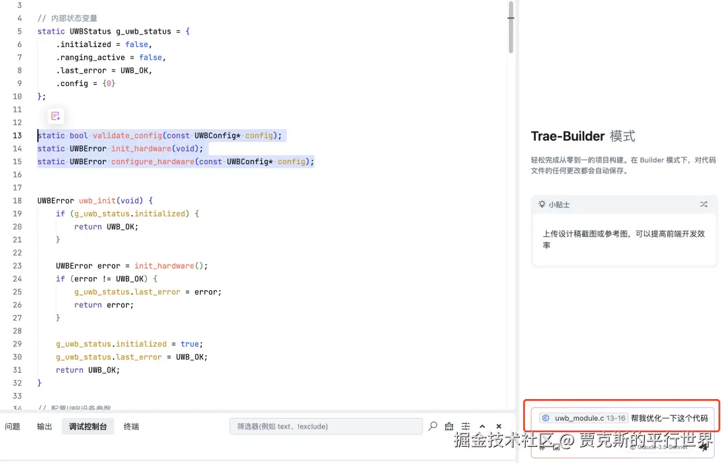Screen dimensions: 727x463
Task: Click the comment 内部状态变量 on line 4
Action: pos(74,18)
